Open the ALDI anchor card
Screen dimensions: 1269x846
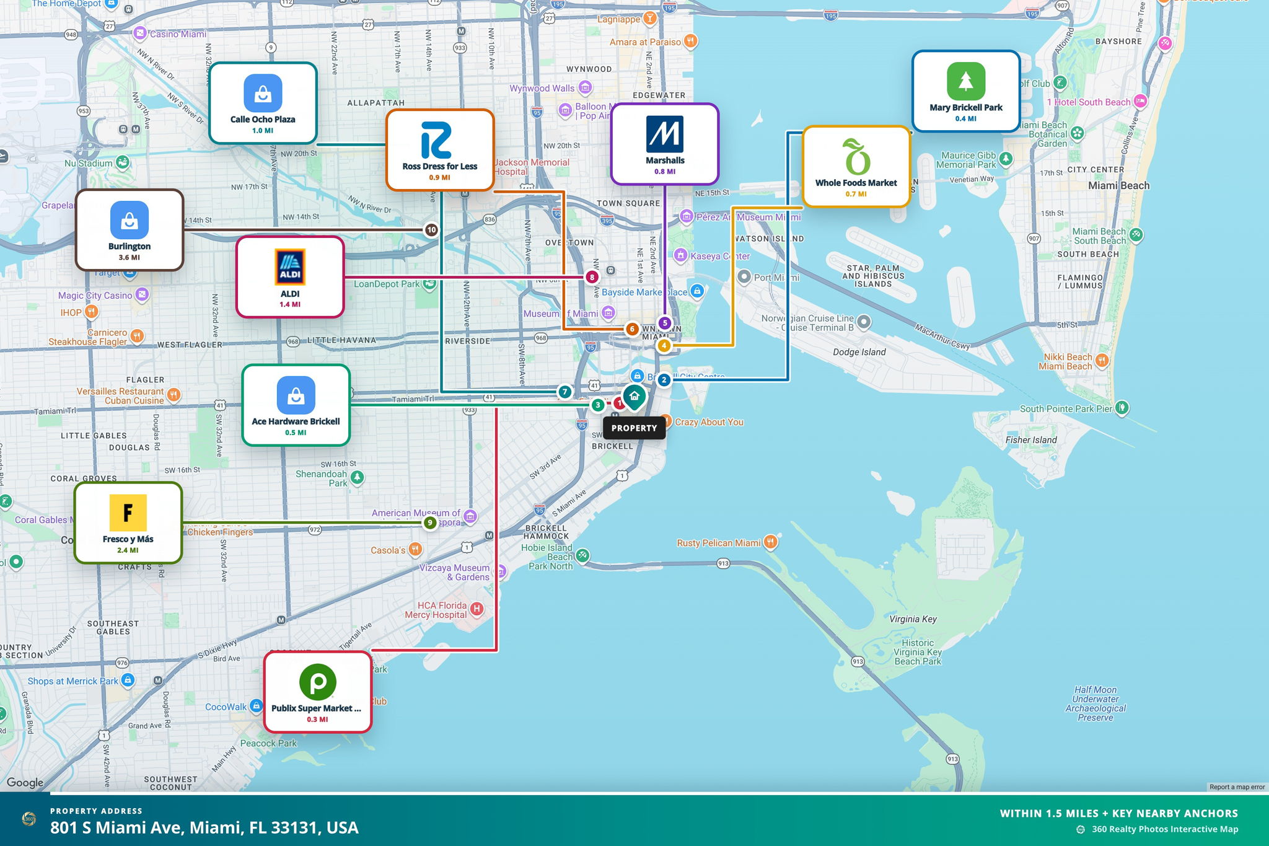pyautogui.click(x=290, y=277)
